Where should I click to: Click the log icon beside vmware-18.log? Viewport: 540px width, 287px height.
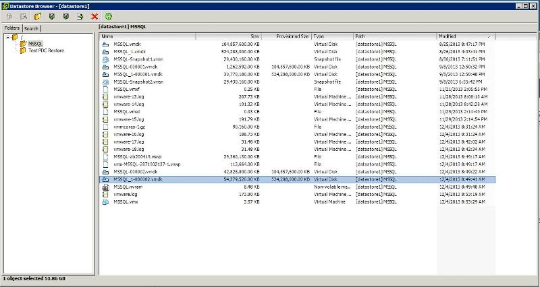click(x=106, y=150)
